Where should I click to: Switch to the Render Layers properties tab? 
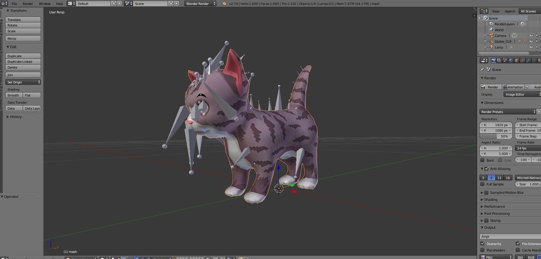(x=499, y=60)
